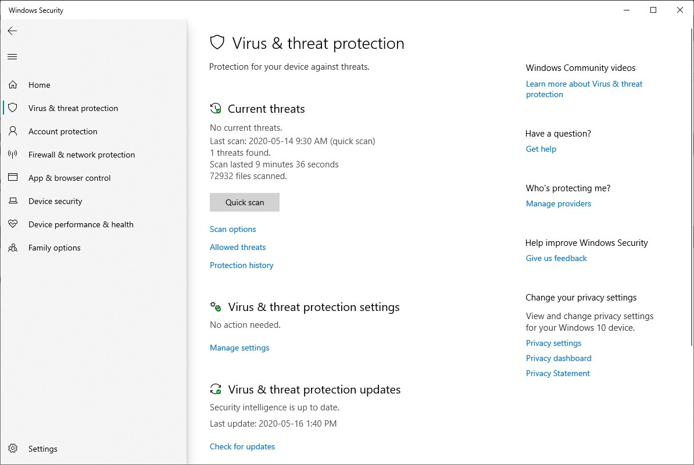Image resolution: width=694 pixels, height=465 pixels.
Task: Click Check for updates link
Action: [x=242, y=446]
